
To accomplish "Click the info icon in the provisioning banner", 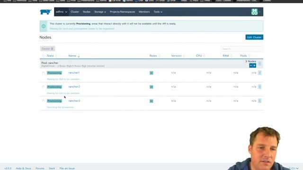I will (x=44, y=26).
